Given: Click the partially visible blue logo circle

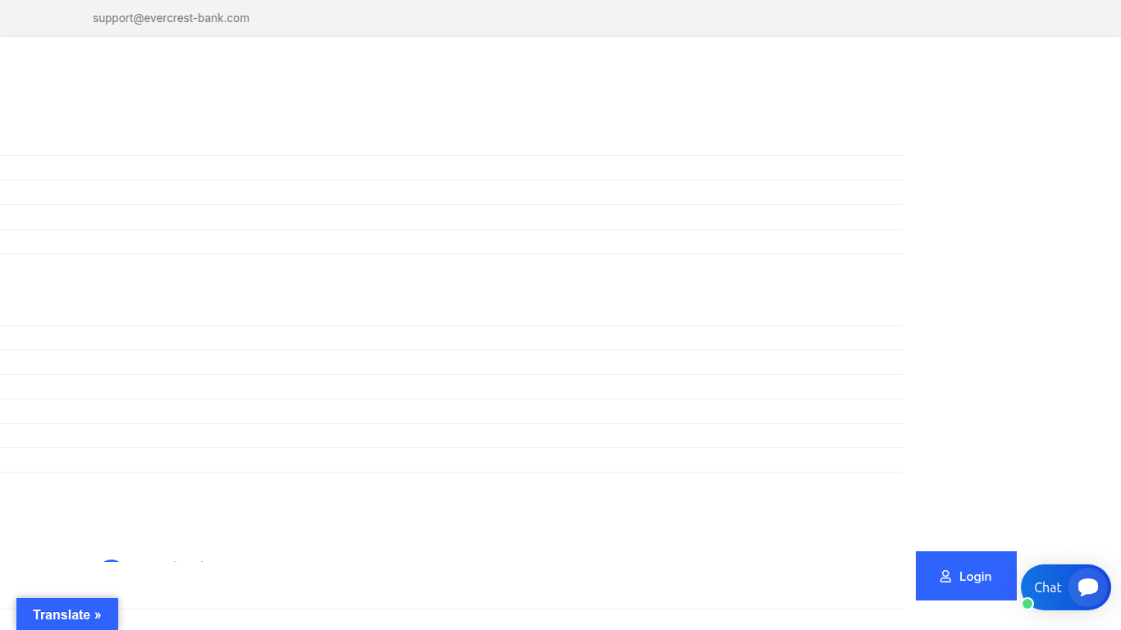Looking at the screenshot, I should coord(111,562).
